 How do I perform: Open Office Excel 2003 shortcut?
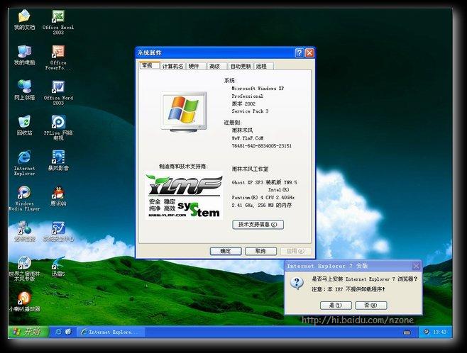(x=58, y=22)
